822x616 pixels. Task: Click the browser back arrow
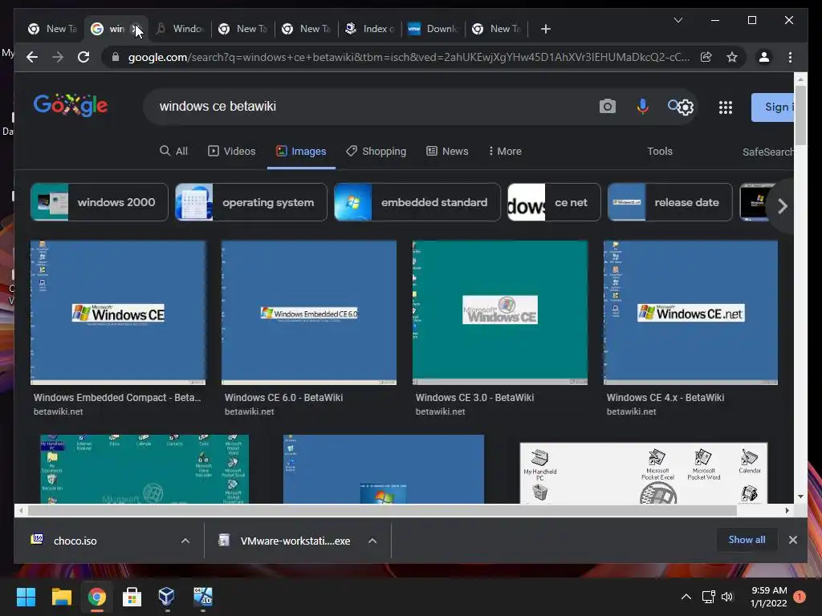tap(32, 57)
